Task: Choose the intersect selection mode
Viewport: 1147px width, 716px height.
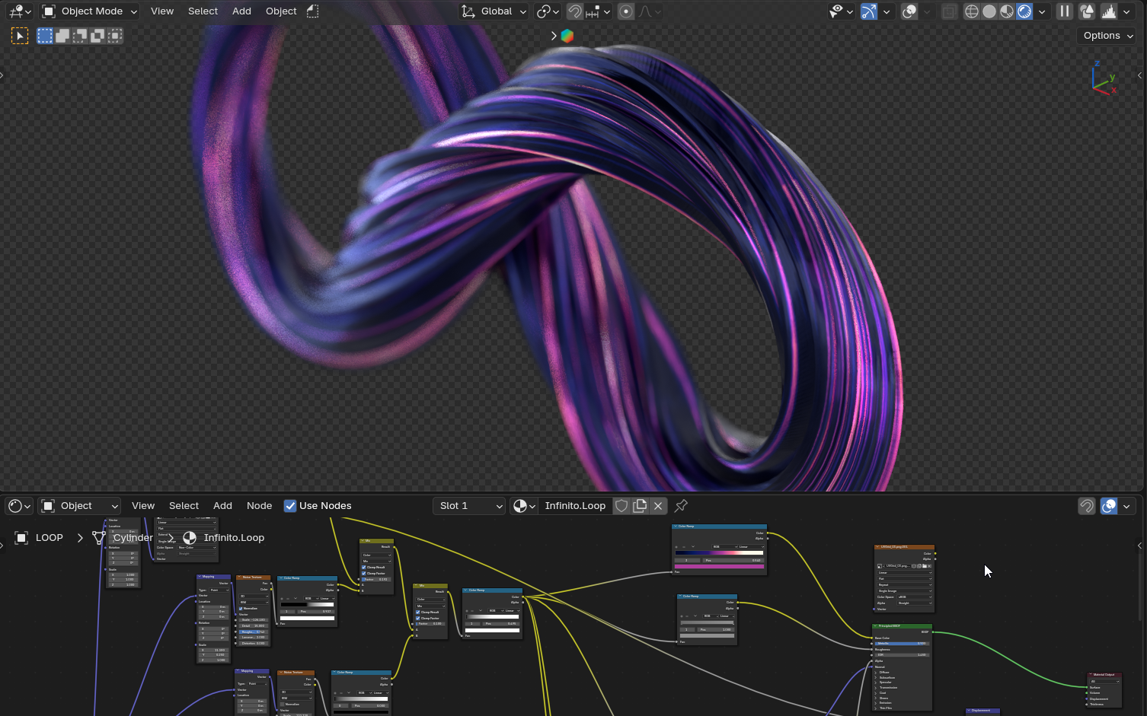Action: [x=115, y=36]
